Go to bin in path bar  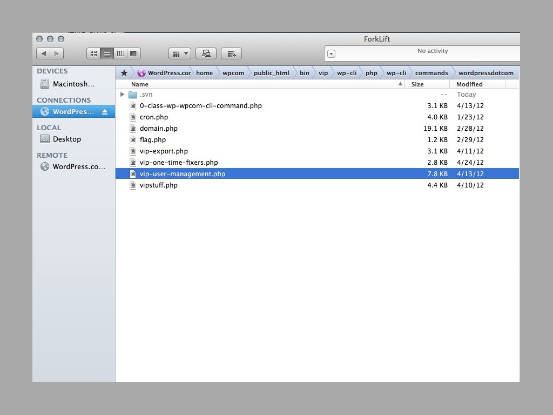click(305, 73)
